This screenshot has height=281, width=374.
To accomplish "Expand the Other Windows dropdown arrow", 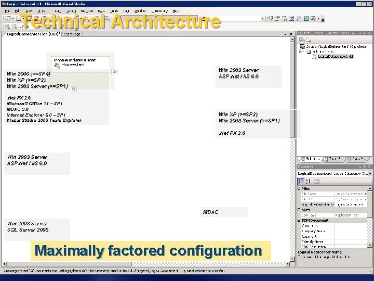I will [x=318, y=19].
